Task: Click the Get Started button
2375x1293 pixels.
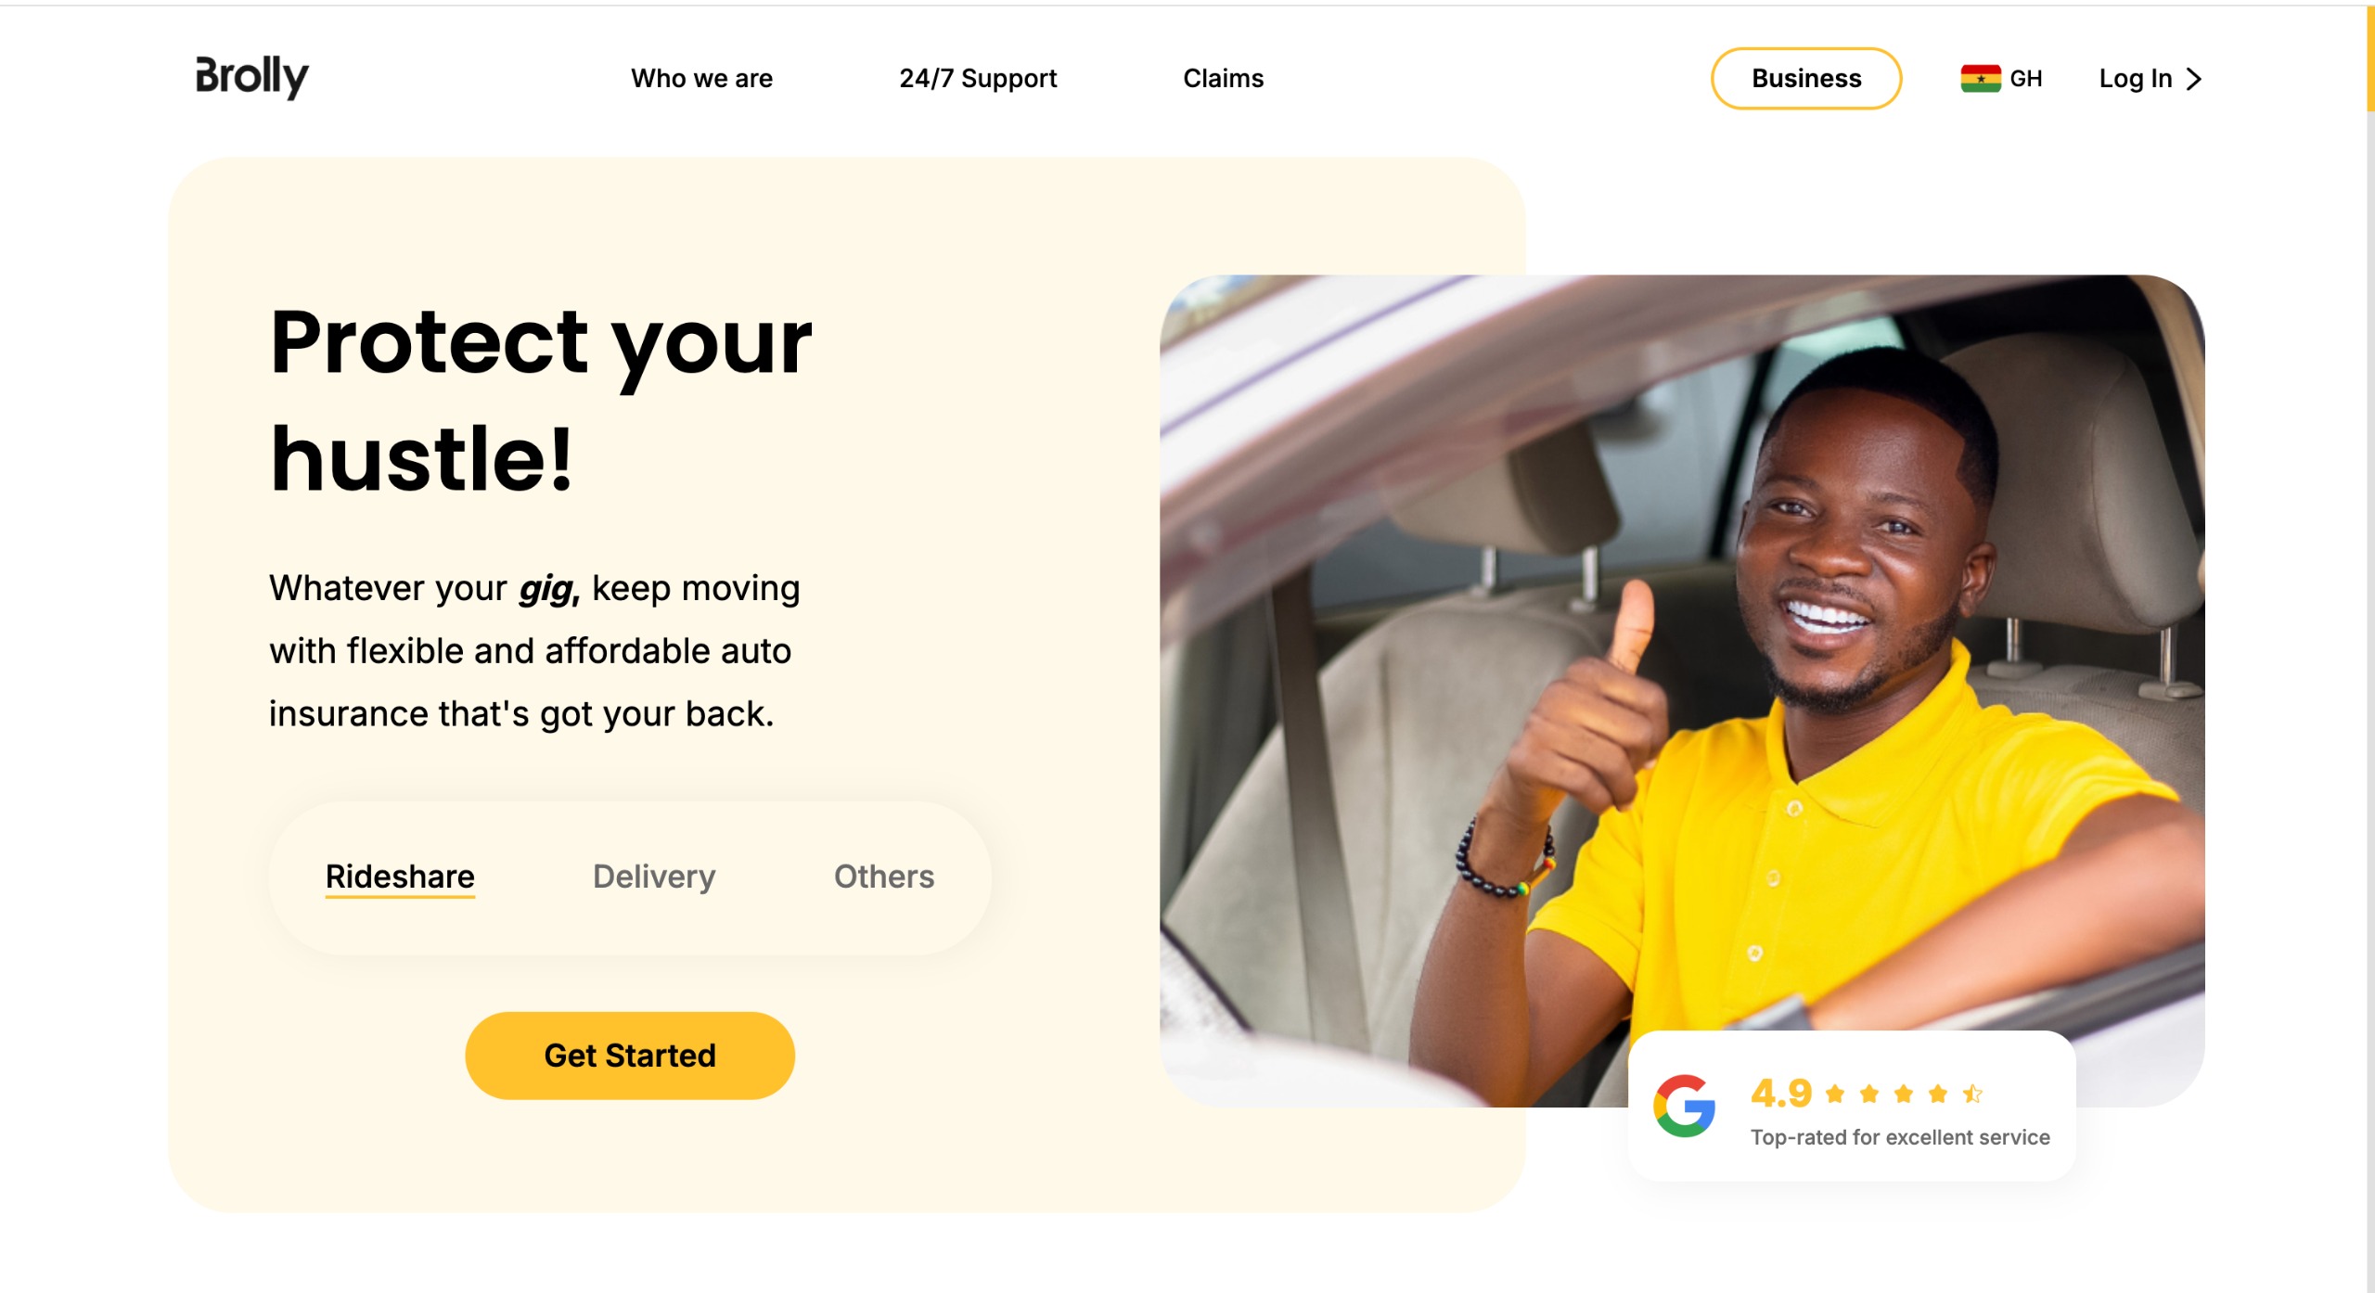Action: click(x=630, y=1056)
